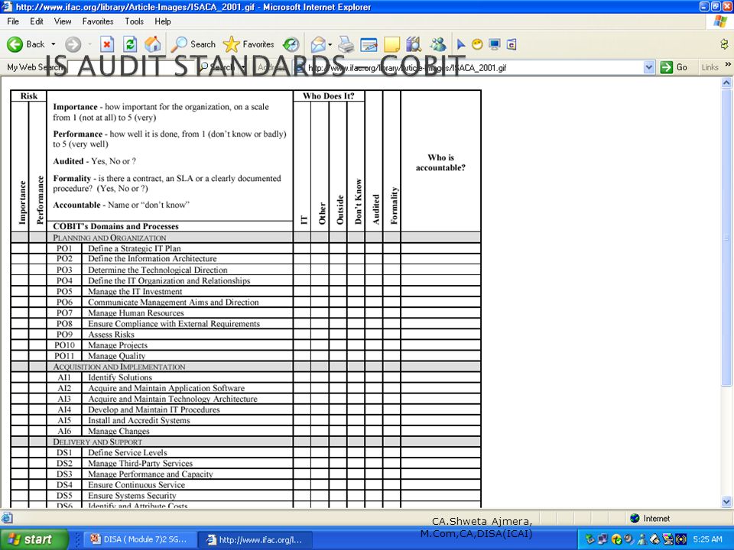Click the e-page document toolbar icon
Viewport: 734px width, 550px height.
coord(512,44)
